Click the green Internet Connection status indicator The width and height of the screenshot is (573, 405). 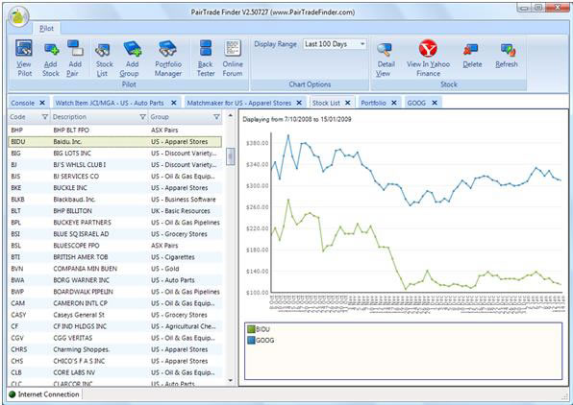[x=12, y=394]
